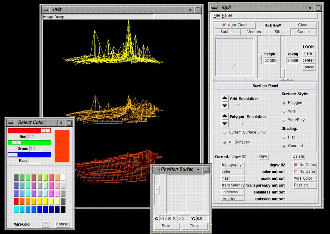Screen dimensions: 330x234
Task: Pick the black swatch in the palette
Action: click(x=63, y=209)
